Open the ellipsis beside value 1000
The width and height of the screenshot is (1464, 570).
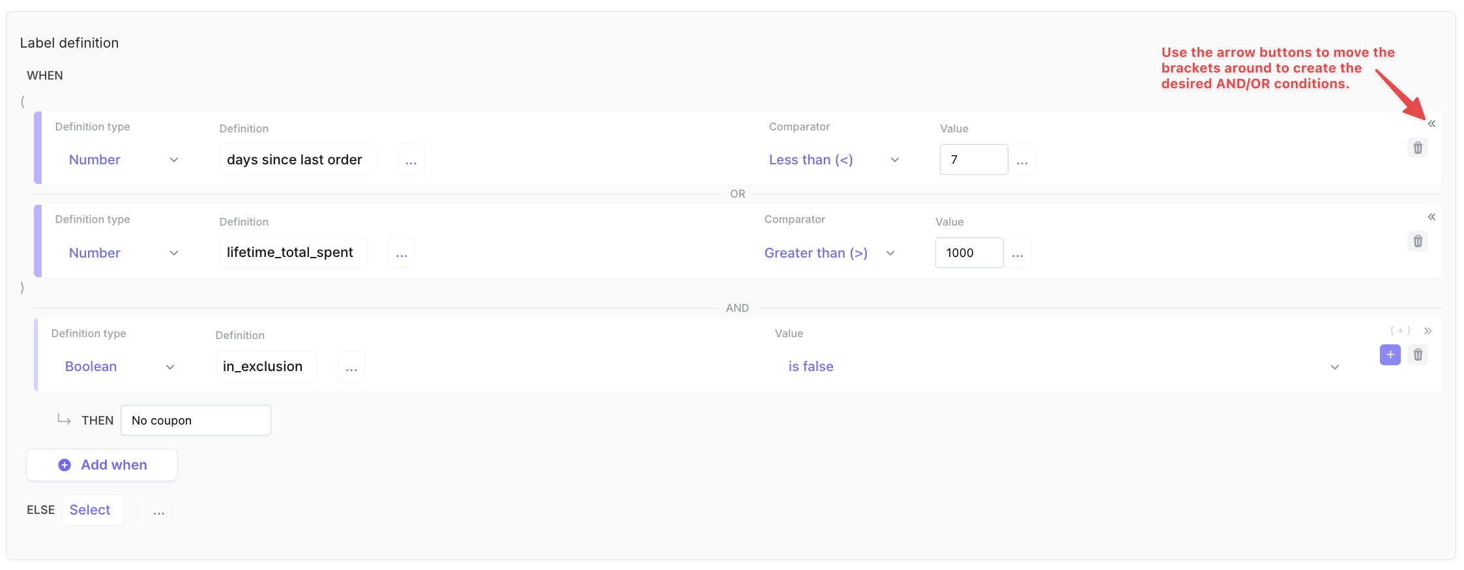coord(1017,253)
